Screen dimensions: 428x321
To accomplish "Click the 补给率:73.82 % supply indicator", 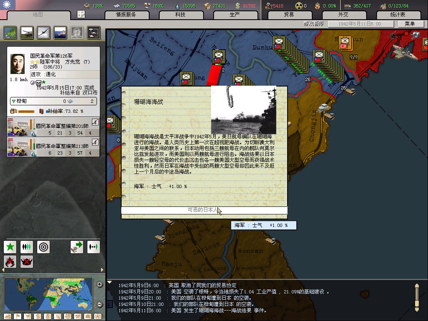I will [x=65, y=111].
